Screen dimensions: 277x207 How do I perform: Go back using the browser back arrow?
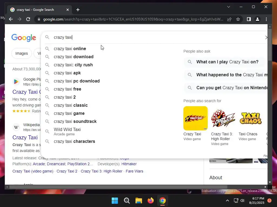click(x=11, y=19)
